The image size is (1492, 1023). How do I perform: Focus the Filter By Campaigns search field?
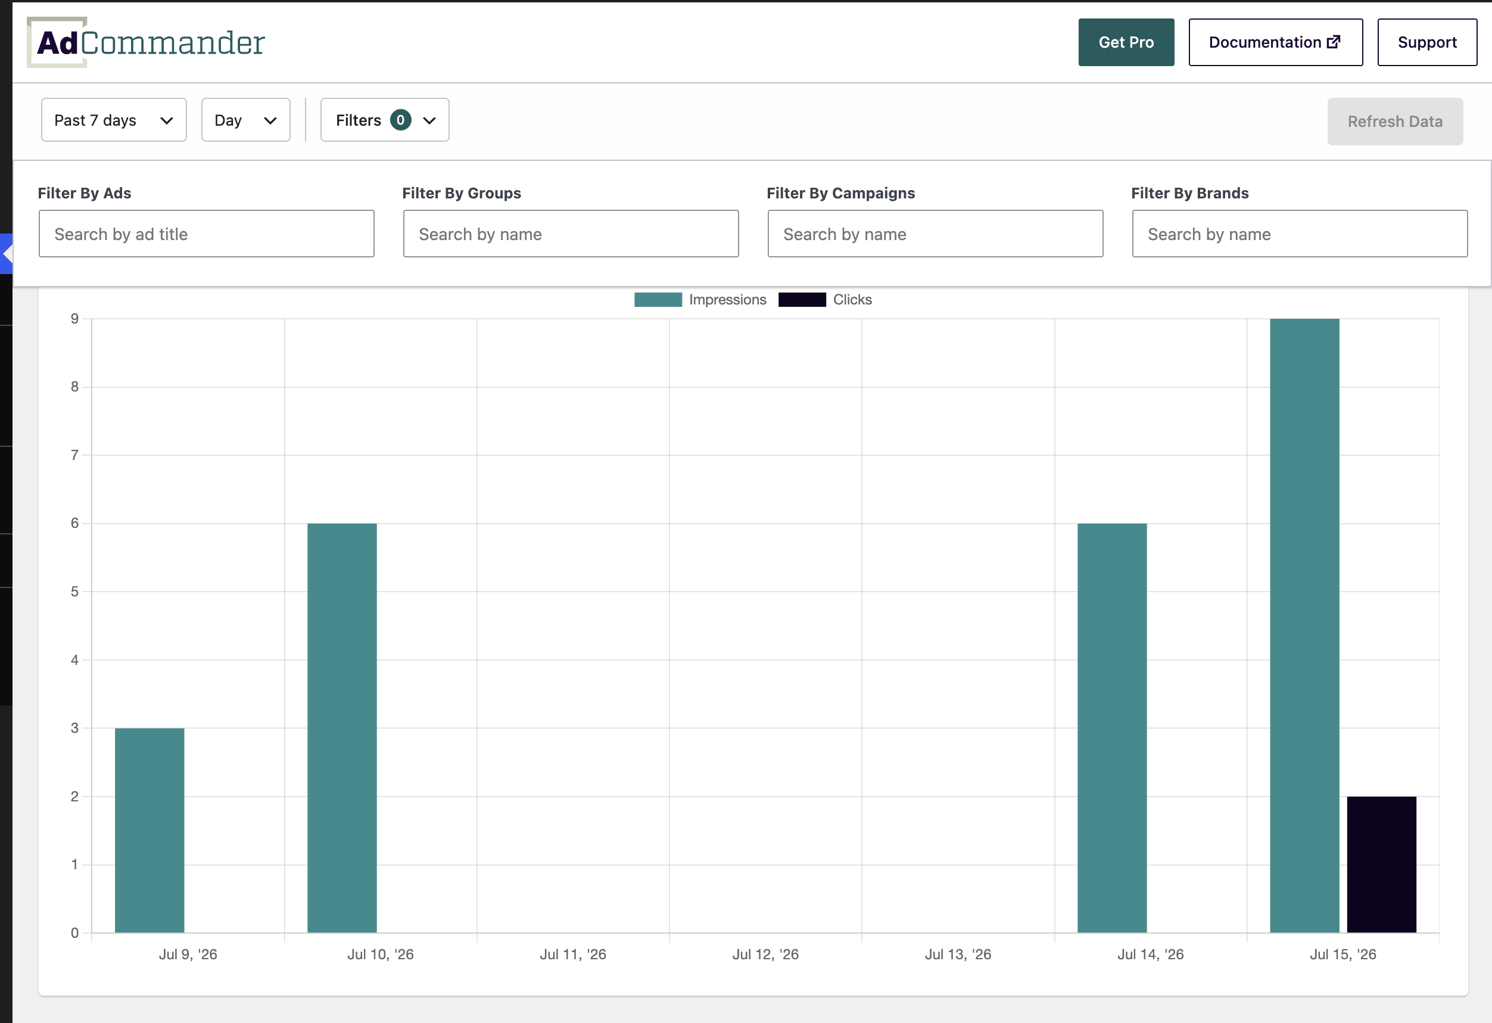tap(935, 234)
